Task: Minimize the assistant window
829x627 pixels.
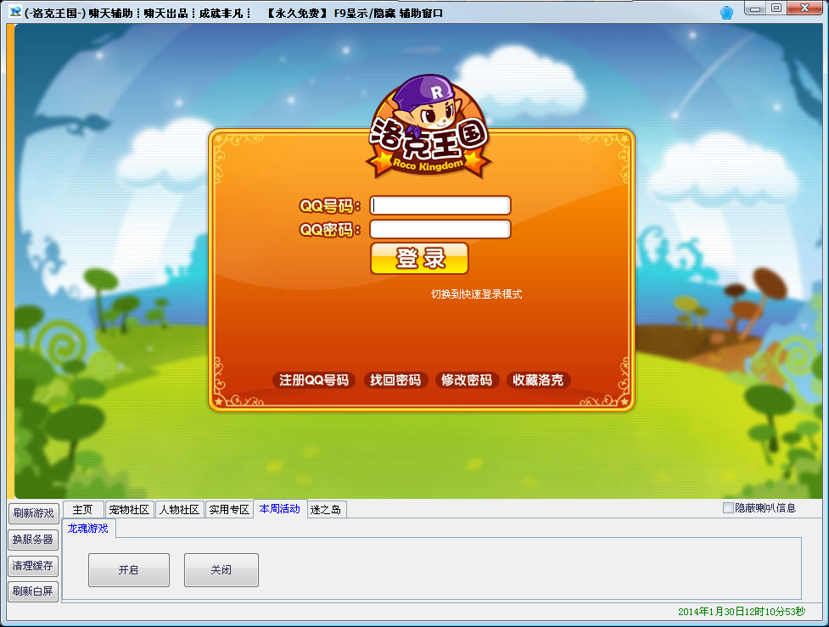Action: (755, 8)
